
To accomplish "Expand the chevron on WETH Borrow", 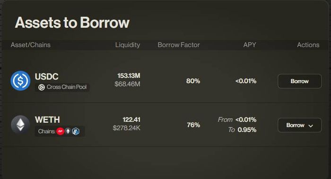I will point(311,126).
